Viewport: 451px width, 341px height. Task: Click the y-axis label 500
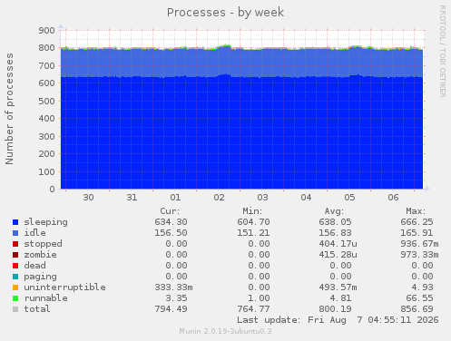[46, 101]
